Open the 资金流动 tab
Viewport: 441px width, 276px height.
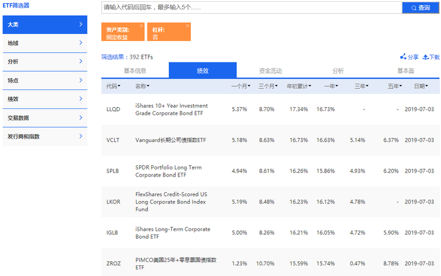tap(270, 71)
